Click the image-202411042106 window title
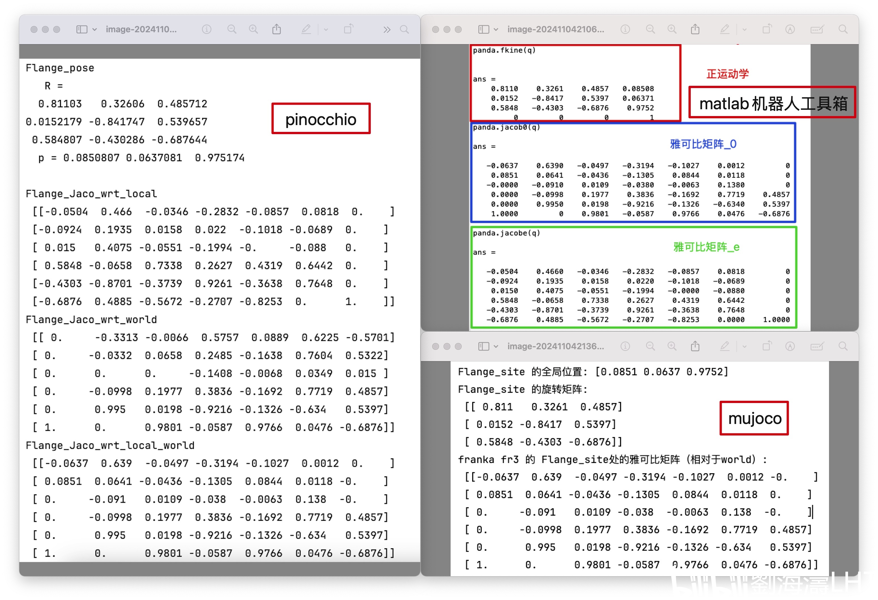The image size is (878, 600). (555, 29)
